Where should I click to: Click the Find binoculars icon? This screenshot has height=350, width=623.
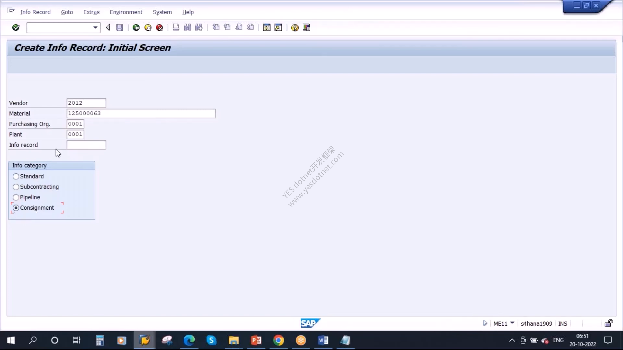coord(188,28)
